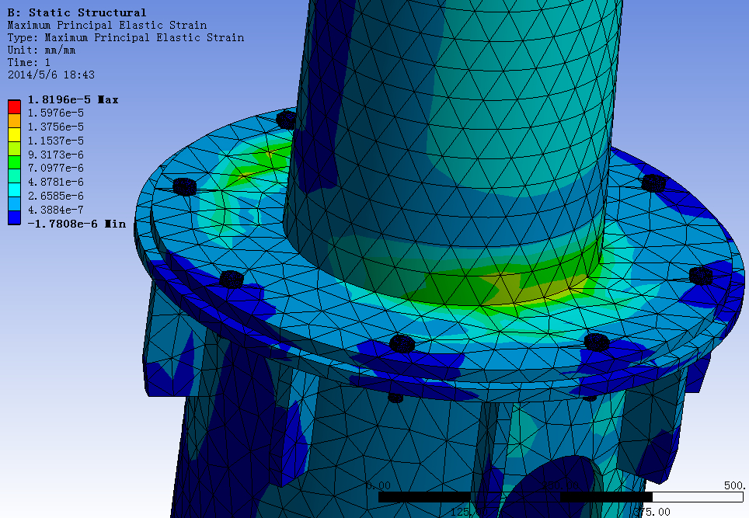Click the green legend band near 7.0977e-6

pyautogui.click(x=14, y=162)
